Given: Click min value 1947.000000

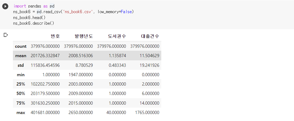Looking at the screenshot, I should (80, 75).
